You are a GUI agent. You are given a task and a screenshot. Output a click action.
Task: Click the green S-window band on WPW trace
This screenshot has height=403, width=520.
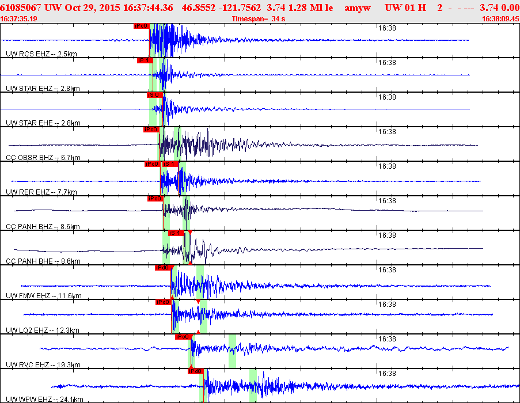click(253, 386)
